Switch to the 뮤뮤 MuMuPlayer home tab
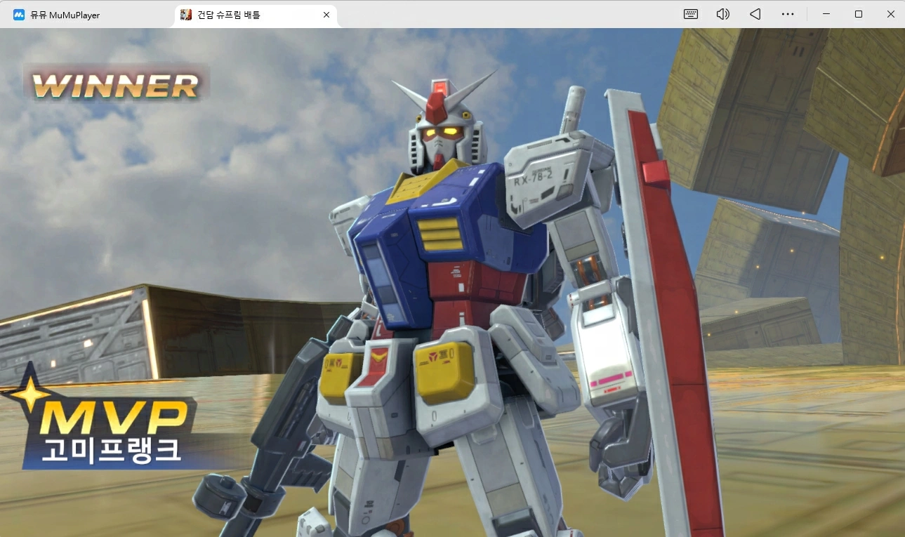Viewport: 905px width, 537px height. click(x=56, y=15)
